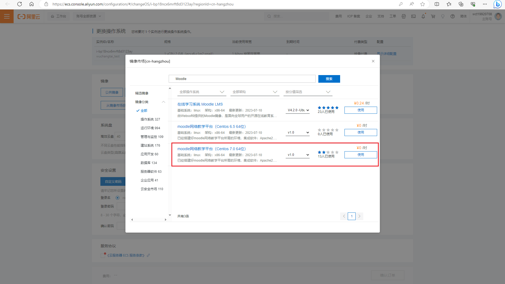Click the read aloud icon in address bar
Viewport: 505px width, 284px height.
(x=412, y=4)
